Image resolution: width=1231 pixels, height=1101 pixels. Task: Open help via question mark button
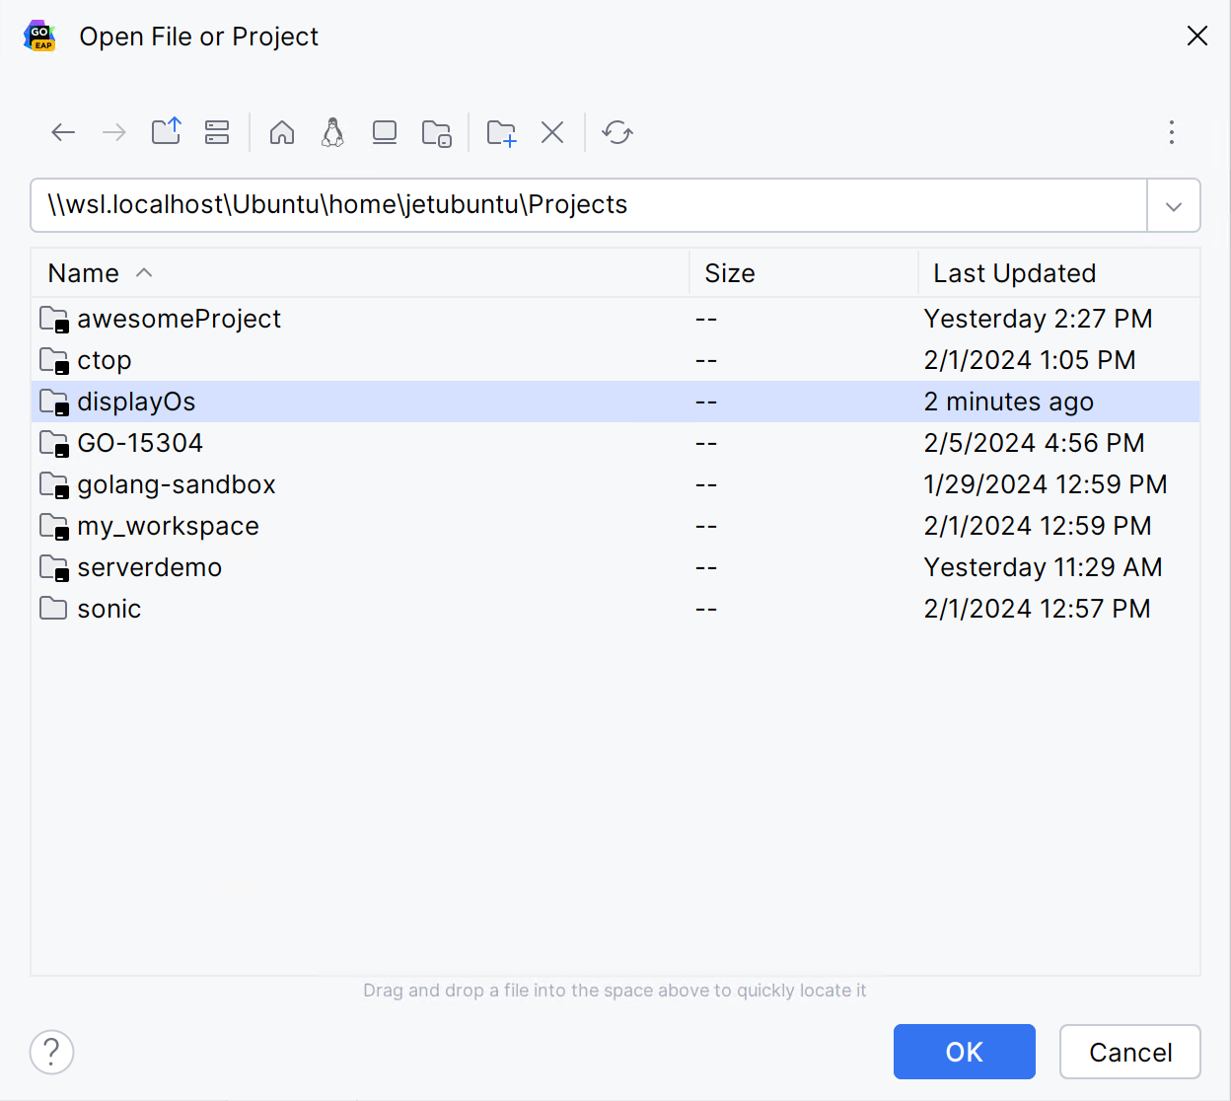[x=51, y=1052]
